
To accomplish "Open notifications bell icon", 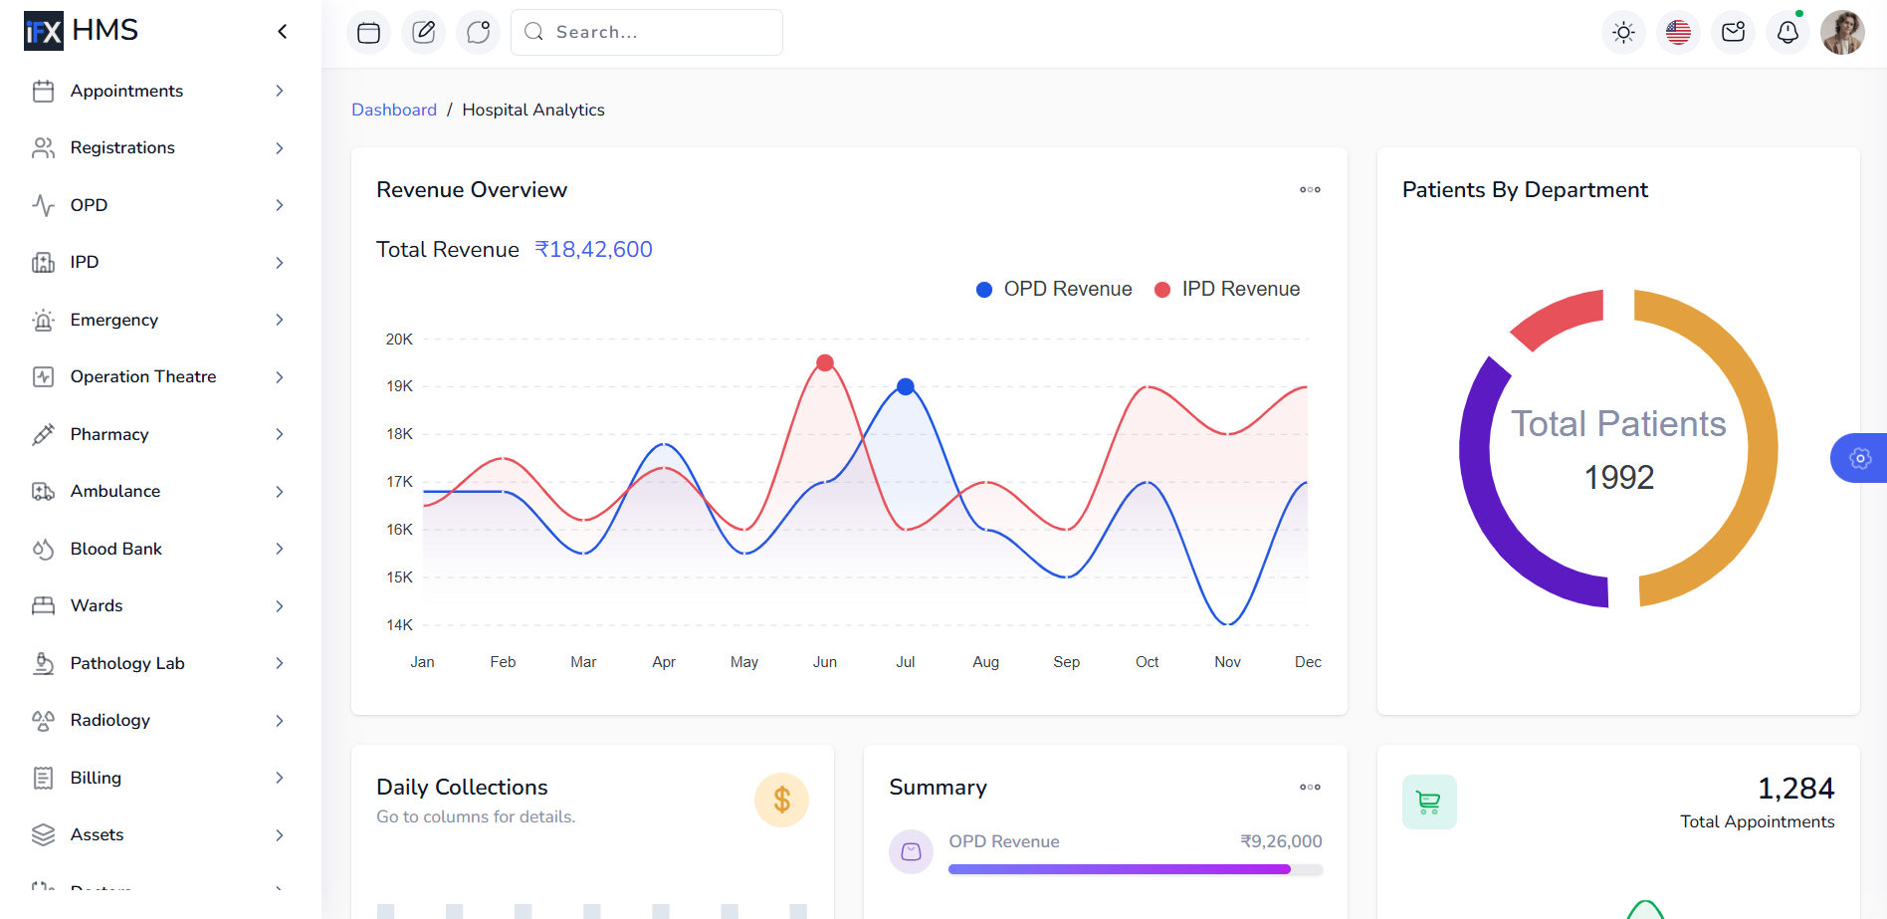I will (1787, 33).
